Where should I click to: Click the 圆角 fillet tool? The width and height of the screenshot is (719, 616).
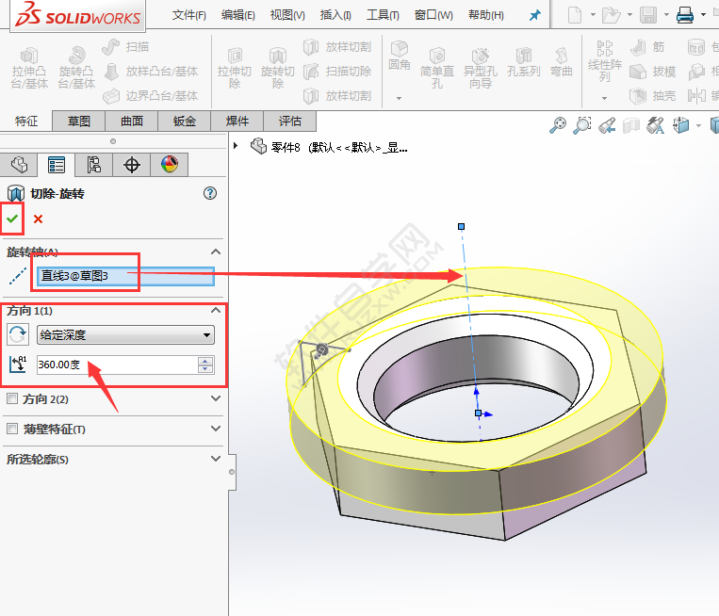tap(399, 56)
